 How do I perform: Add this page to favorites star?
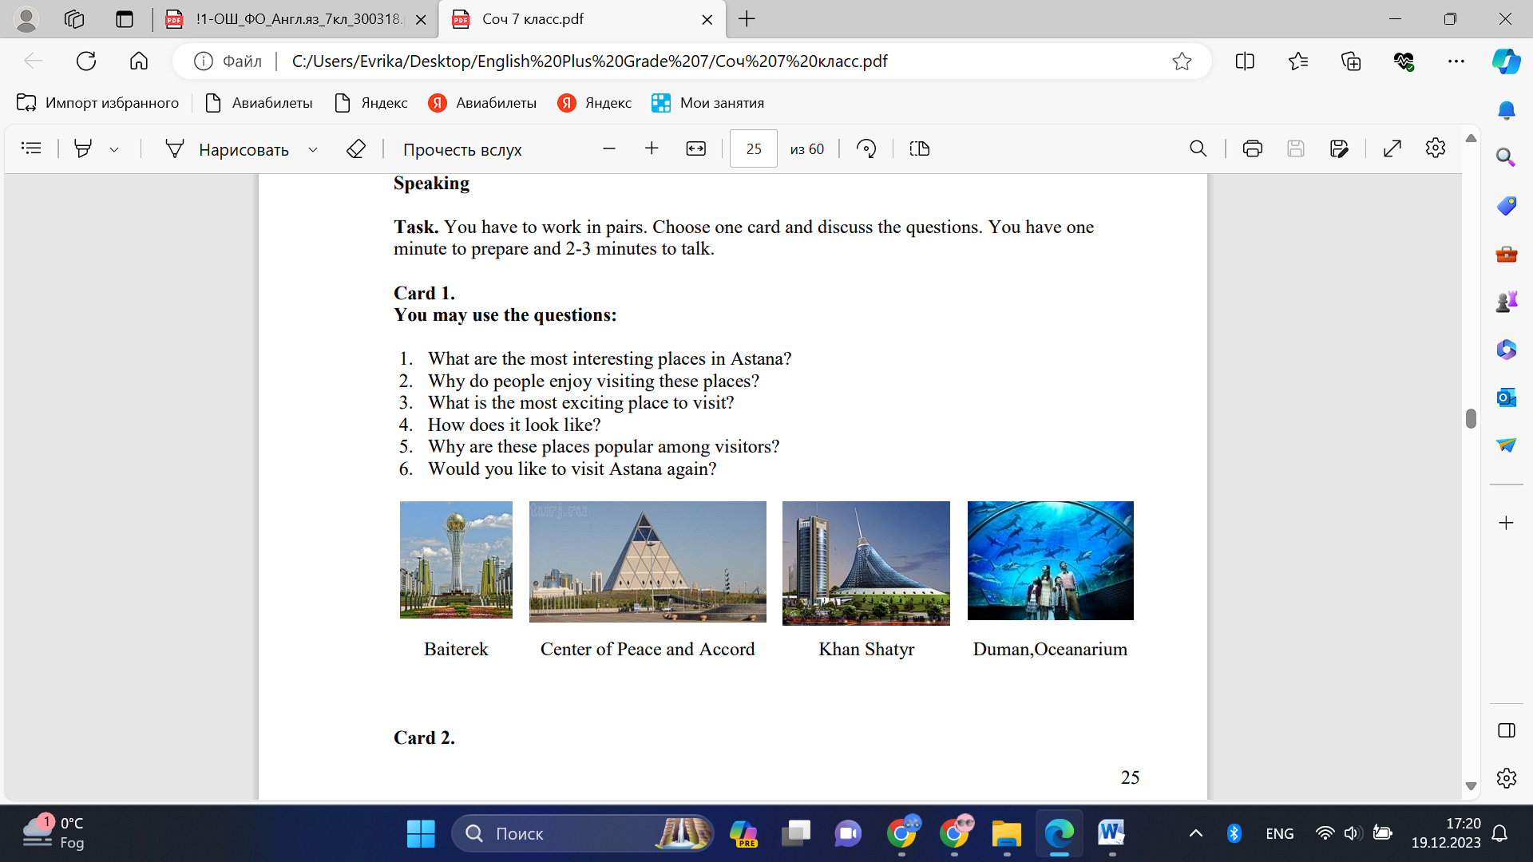pyautogui.click(x=1182, y=61)
